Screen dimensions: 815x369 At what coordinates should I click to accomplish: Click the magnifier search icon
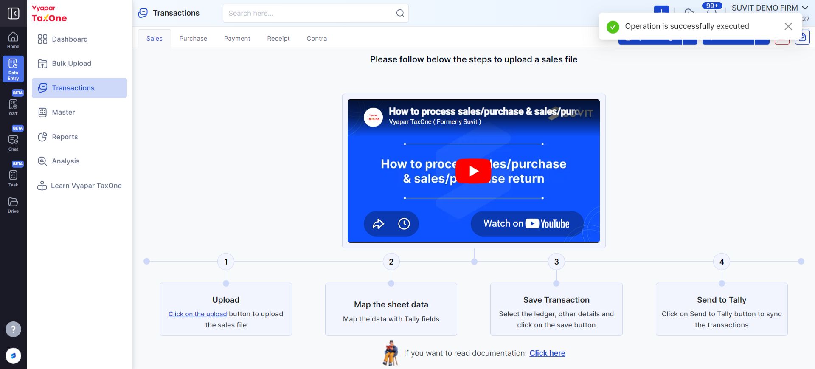400,13
